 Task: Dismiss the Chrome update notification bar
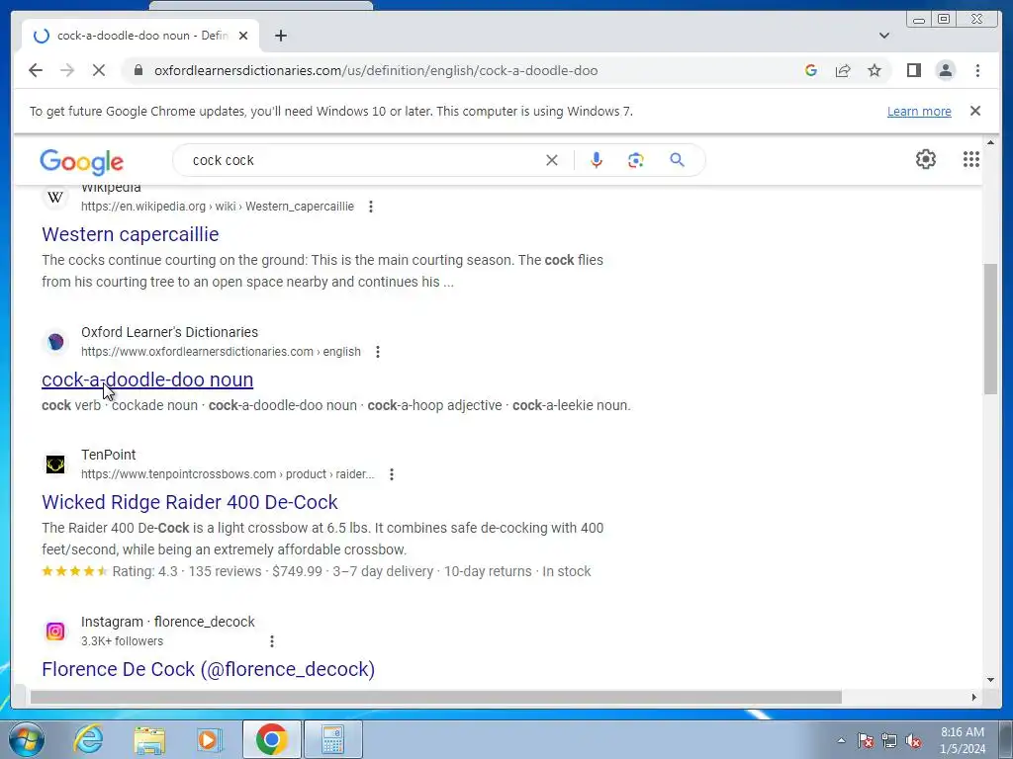coord(974,111)
